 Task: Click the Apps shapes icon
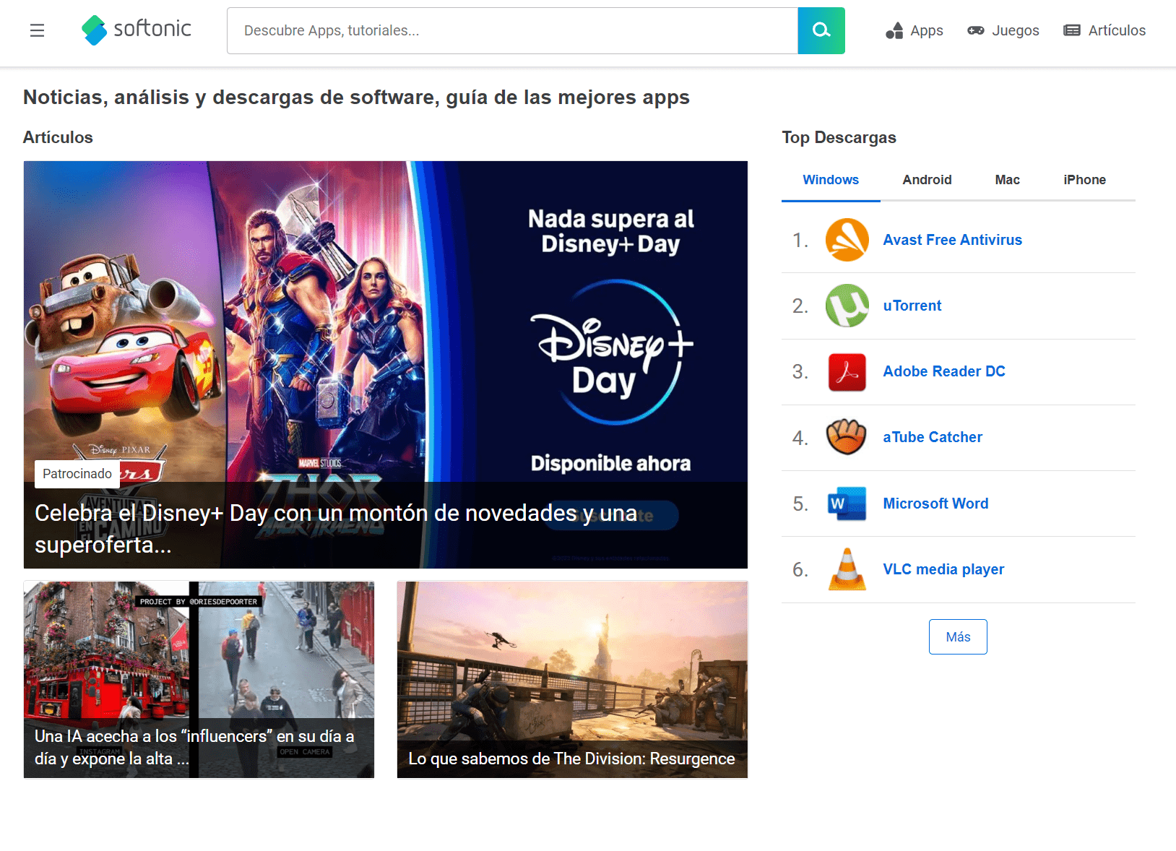pyautogui.click(x=894, y=30)
